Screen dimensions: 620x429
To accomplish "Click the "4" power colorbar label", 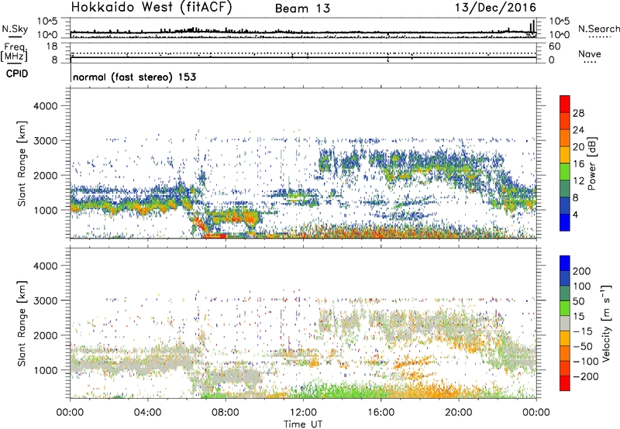I will 575,214.
